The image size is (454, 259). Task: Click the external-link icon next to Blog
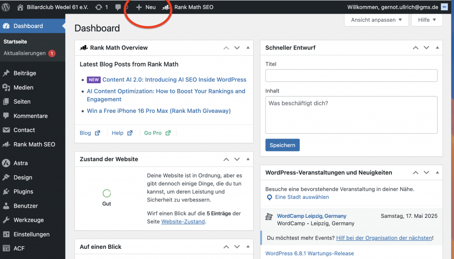point(98,133)
